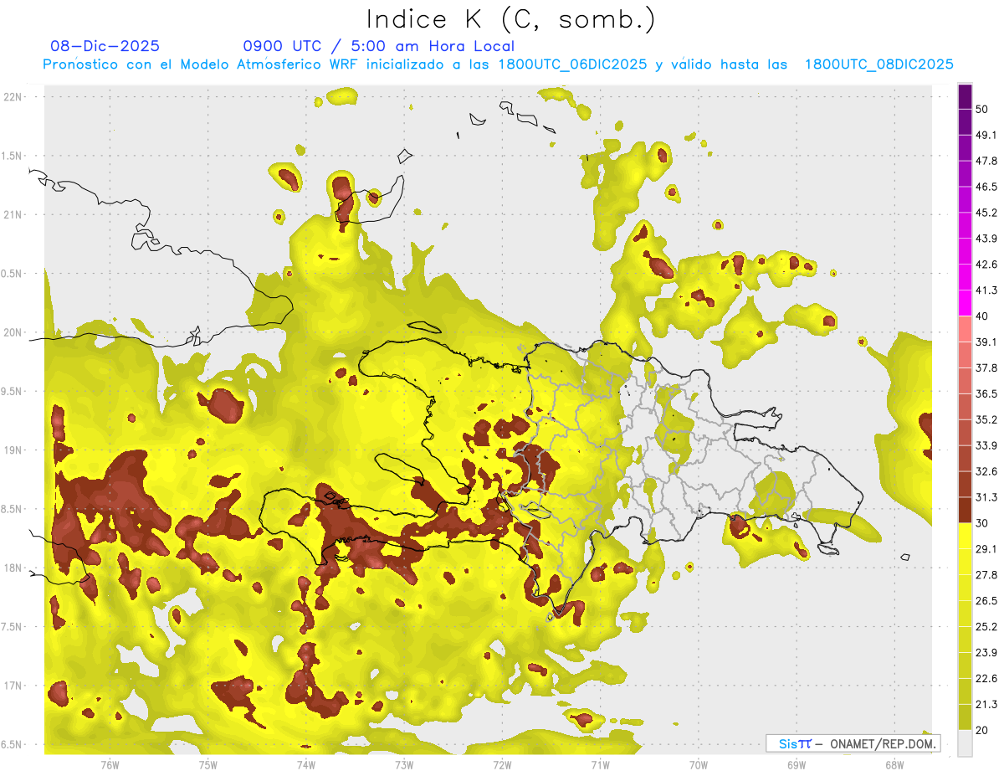Image resolution: width=1004 pixels, height=776 pixels.
Task: Click the "31.3" color scale value
Action: 986,497
